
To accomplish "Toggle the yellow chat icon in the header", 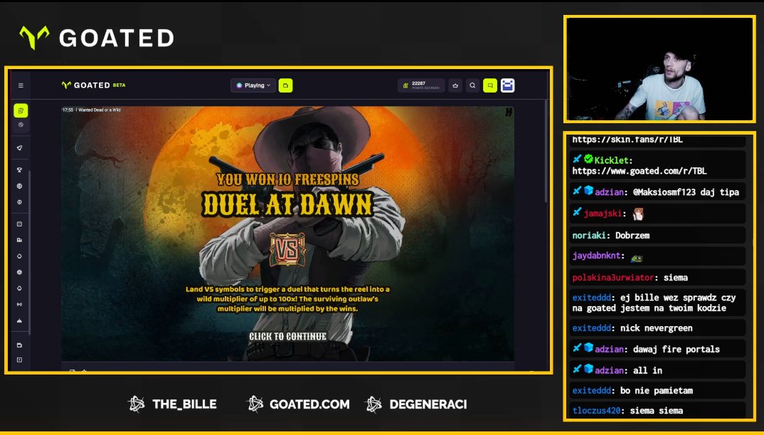I will tap(490, 85).
